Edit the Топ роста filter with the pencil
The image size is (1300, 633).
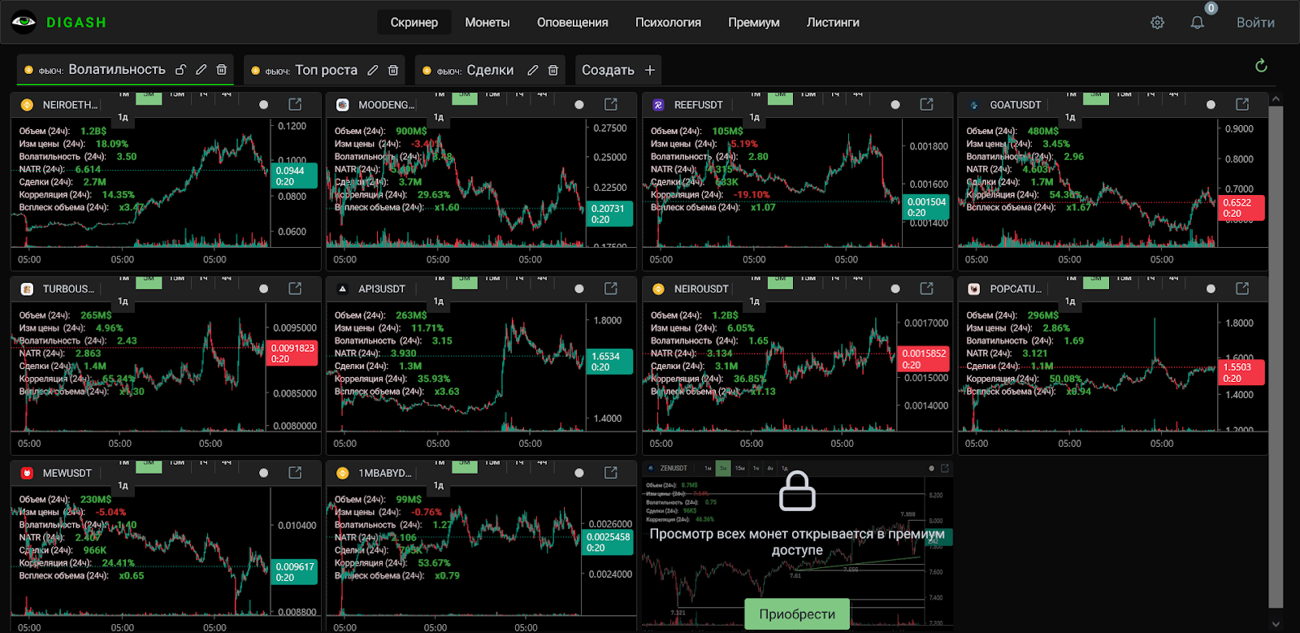(373, 71)
